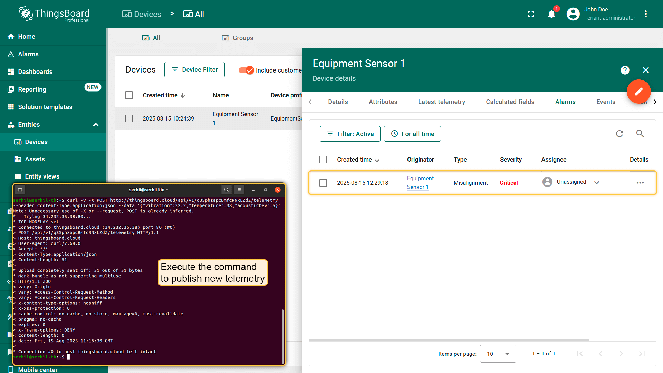Open alarm row three-dots details
Screen dimensions: 663x373
click(640, 183)
